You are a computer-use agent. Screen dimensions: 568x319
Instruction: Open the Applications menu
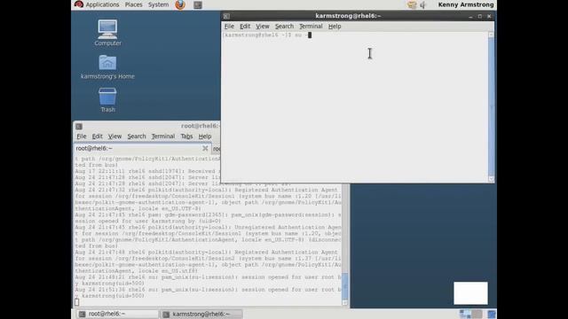102,4
